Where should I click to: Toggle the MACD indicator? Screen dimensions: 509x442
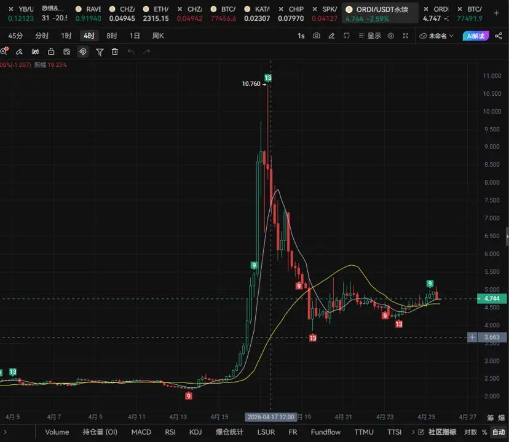coord(141,432)
